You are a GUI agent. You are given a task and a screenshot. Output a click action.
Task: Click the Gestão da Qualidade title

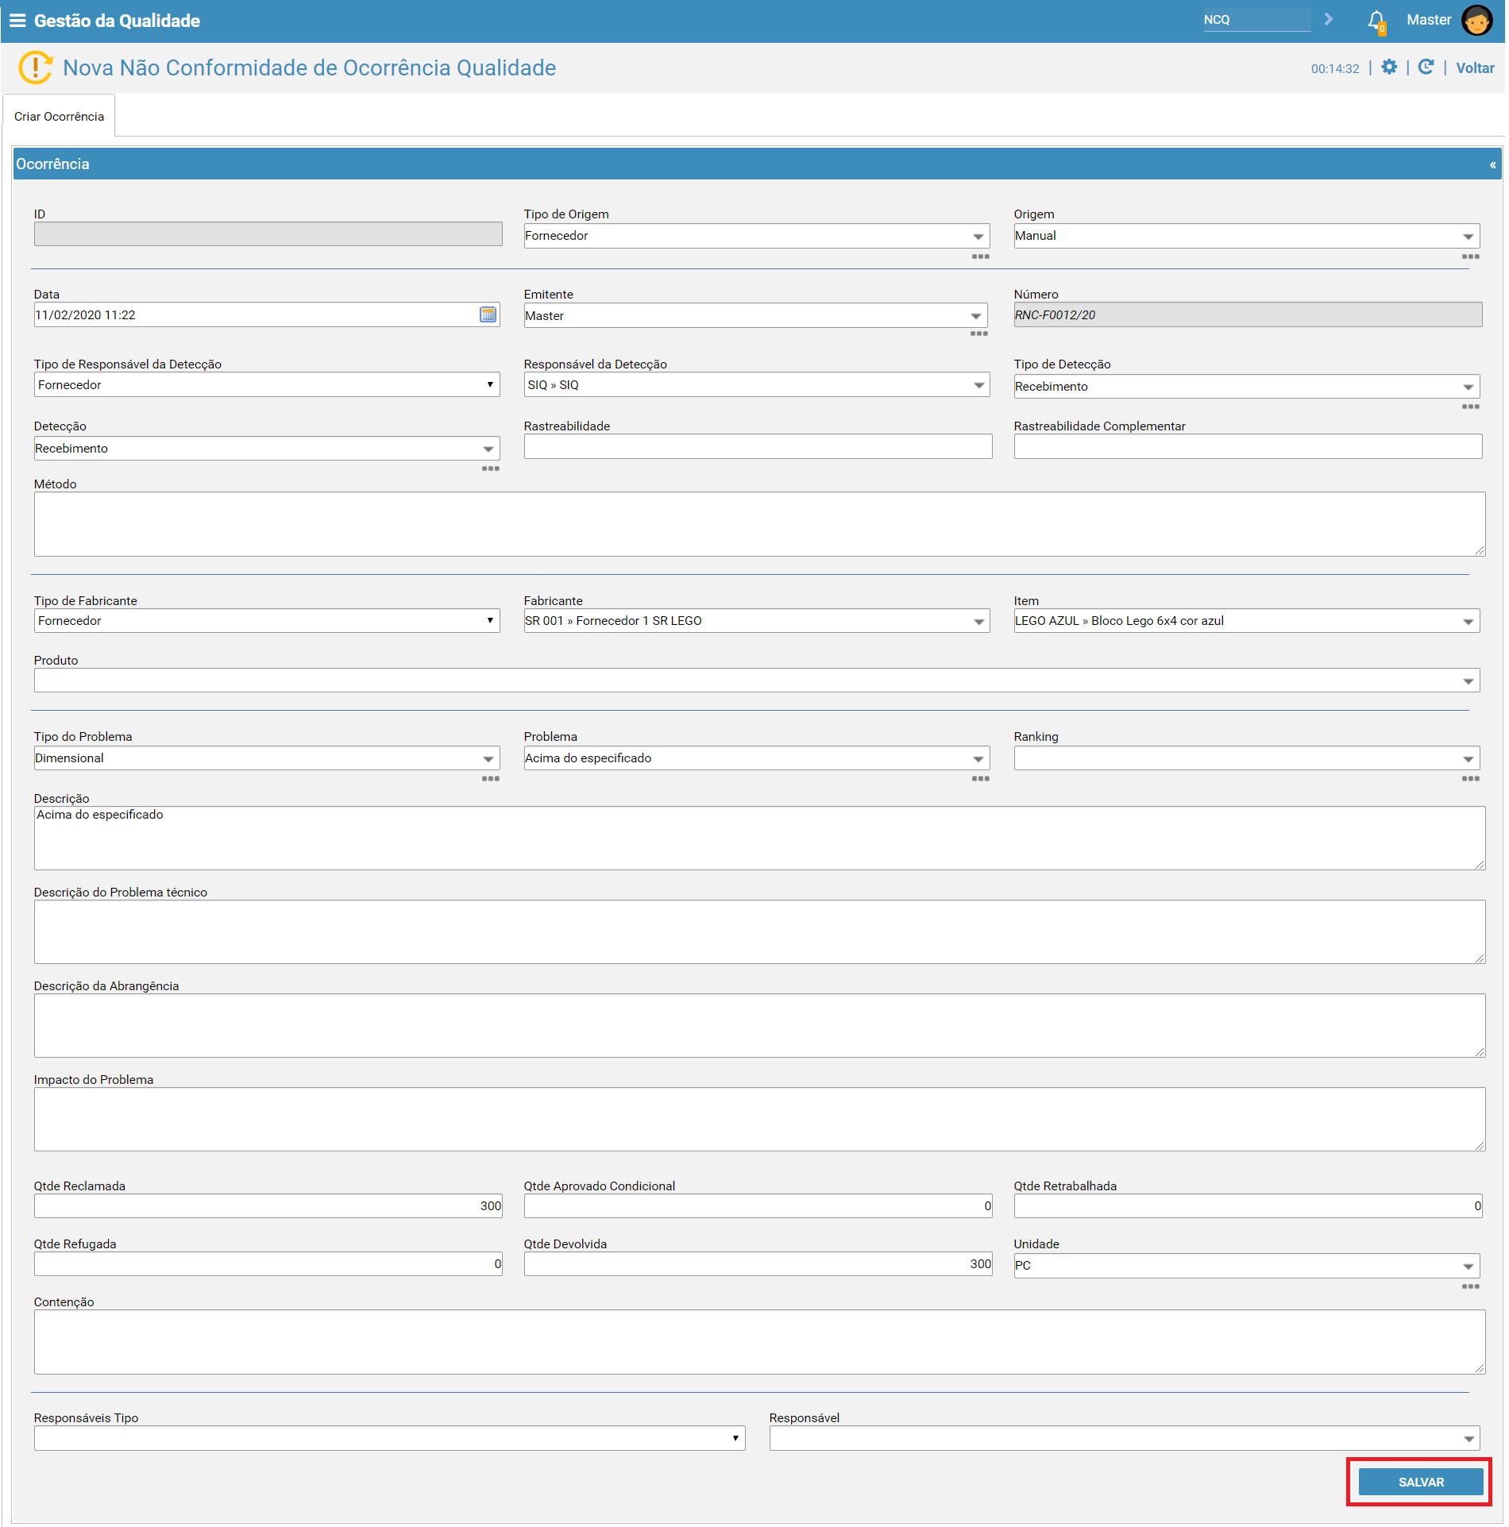[117, 21]
